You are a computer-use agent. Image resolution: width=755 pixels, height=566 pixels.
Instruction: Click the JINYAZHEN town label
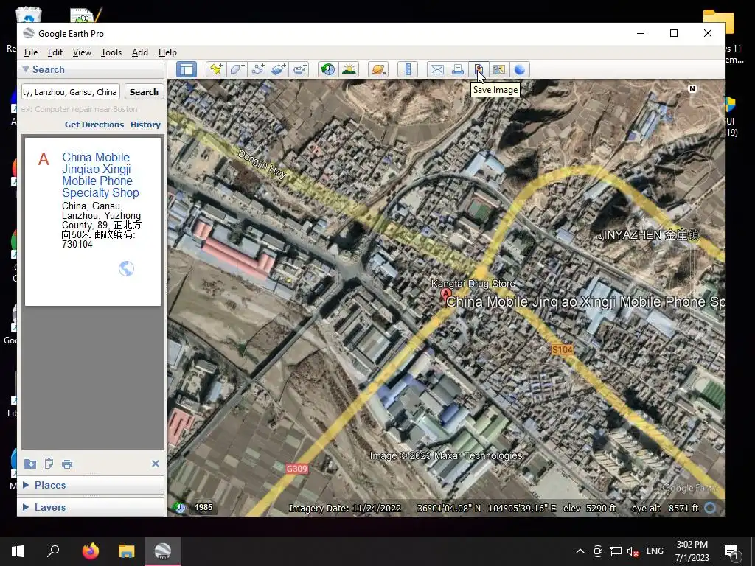647,235
